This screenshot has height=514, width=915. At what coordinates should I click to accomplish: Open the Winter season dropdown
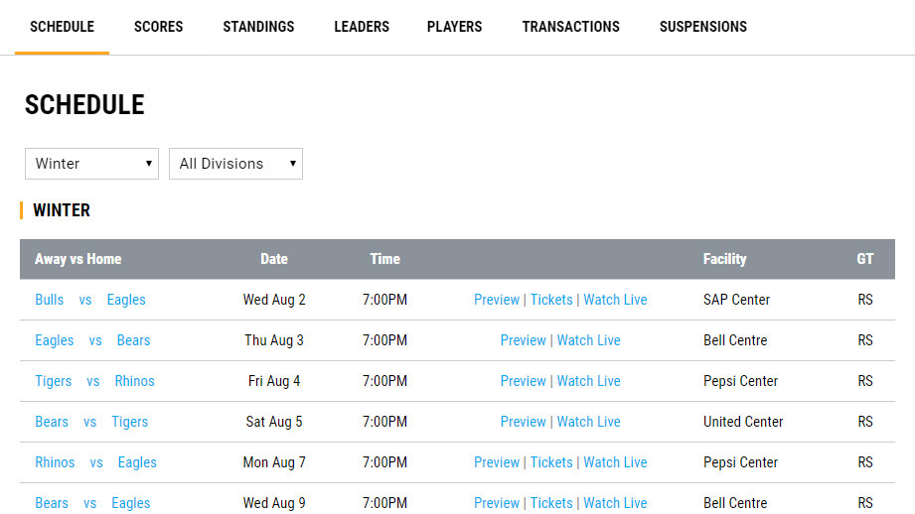(x=91, y=164)
